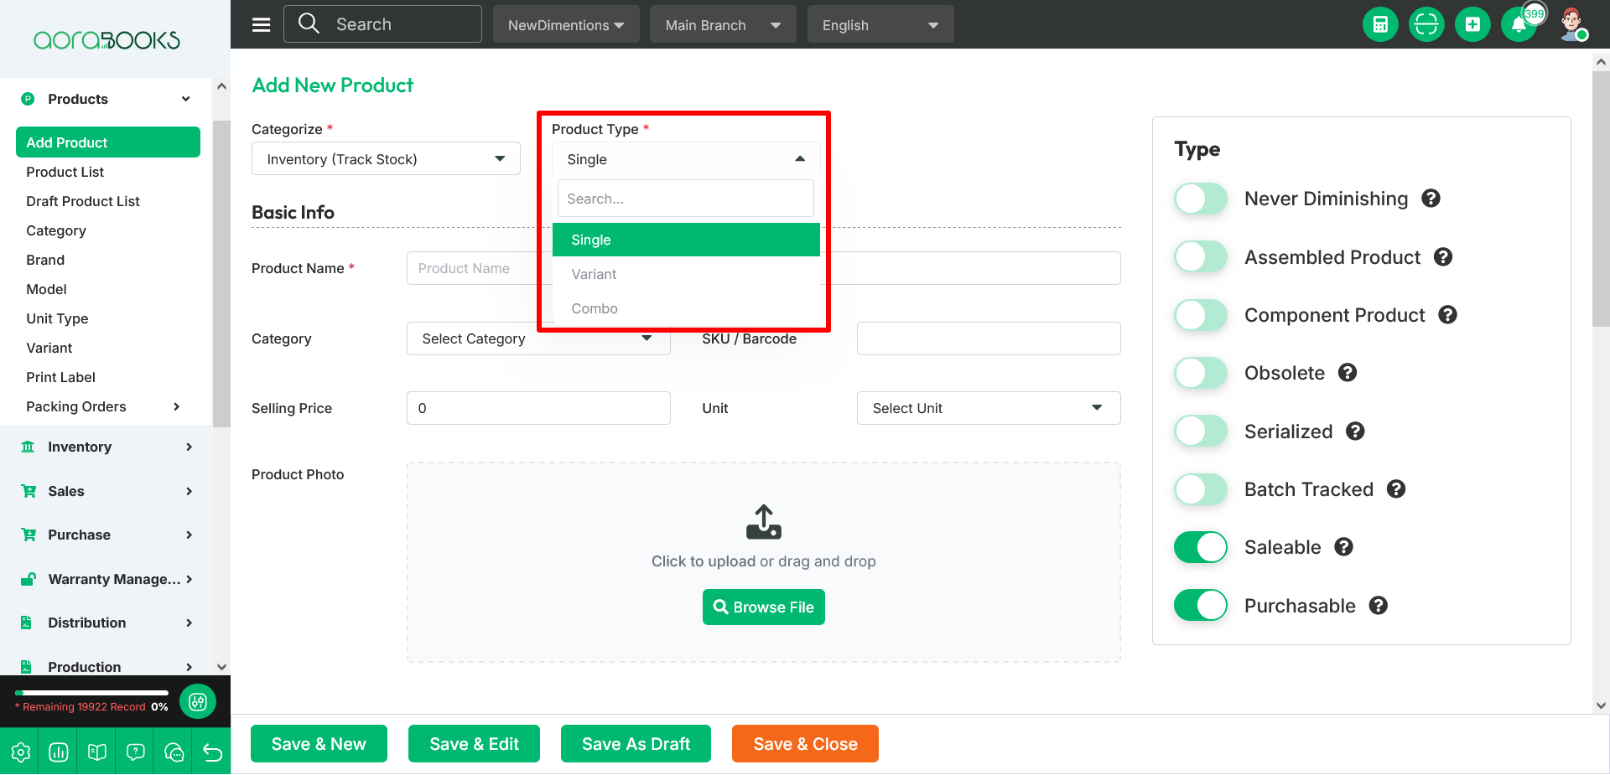1610x775 pixels.
Task: Open the Brand page in the sidebar
Action: [x=45, y=260]
